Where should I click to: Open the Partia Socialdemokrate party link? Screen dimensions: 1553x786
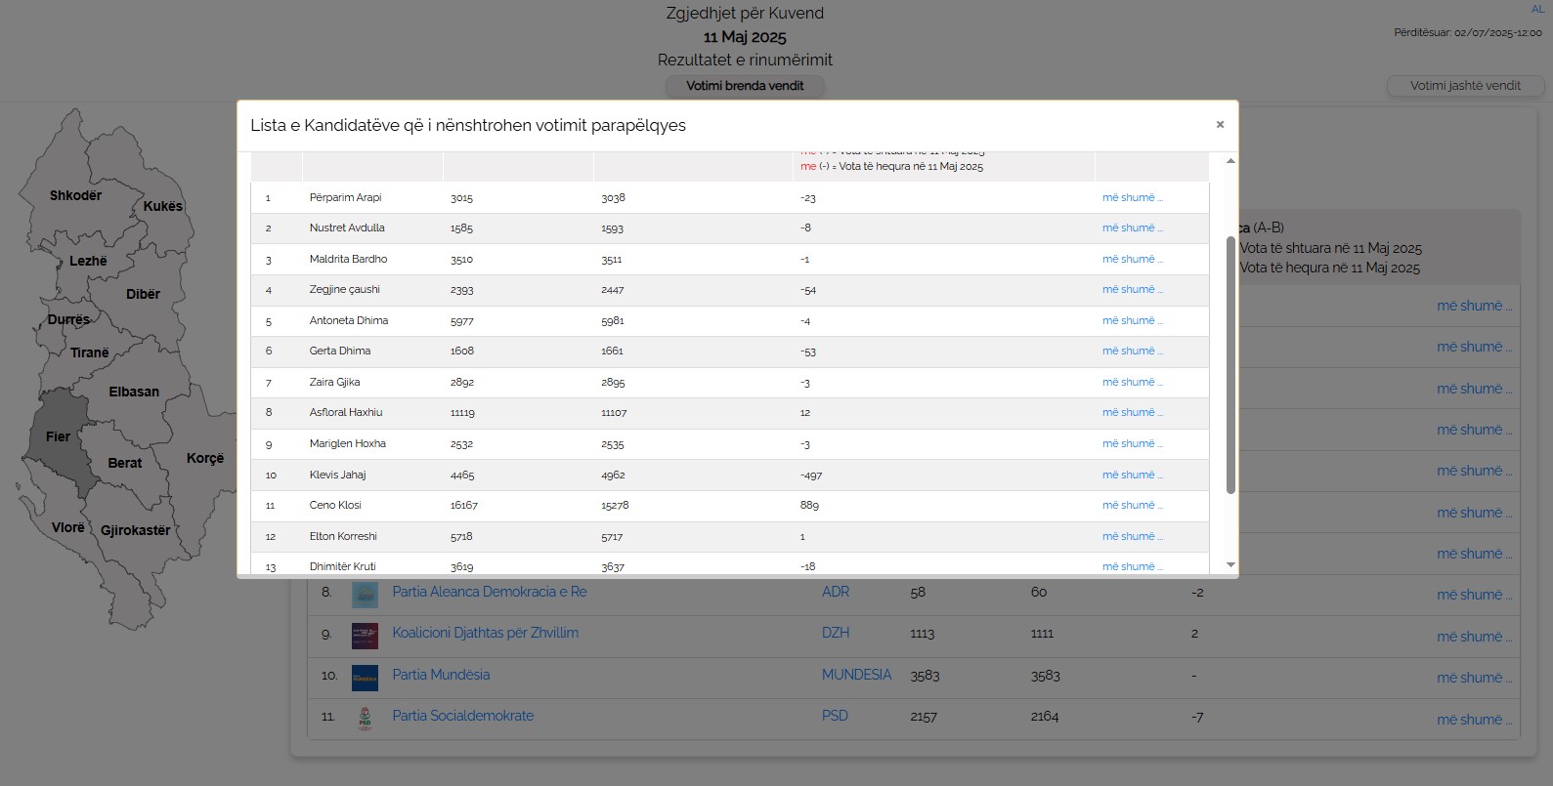[x=462, y=716]
